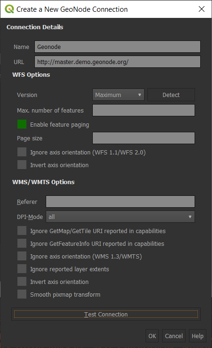
Task: Click the URL input field
Action: pos(117,62)
